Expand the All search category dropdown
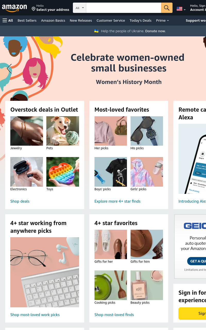Screen dimensions: 206x330 [80, 8]
